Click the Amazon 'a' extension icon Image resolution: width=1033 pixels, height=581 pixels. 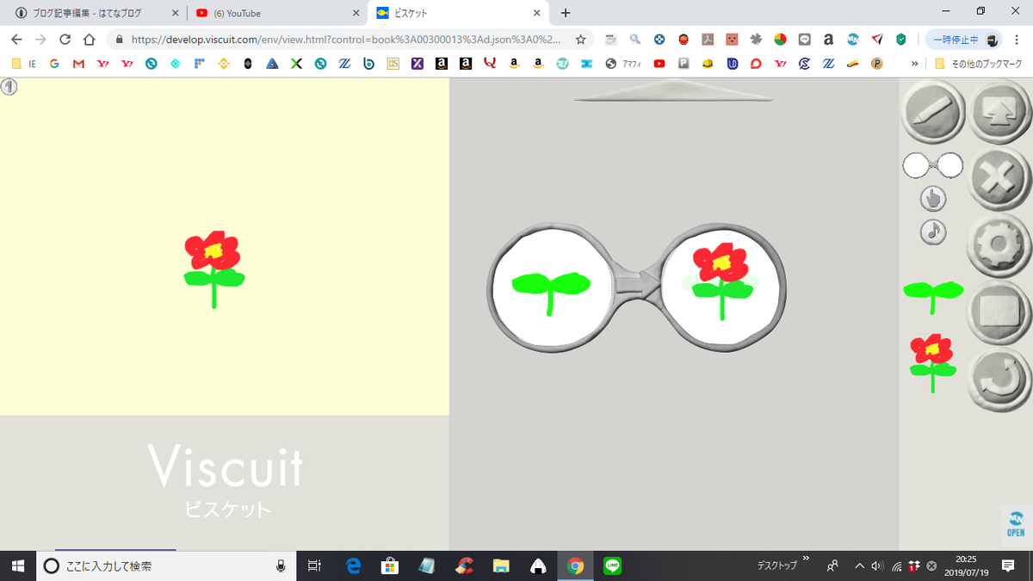click(828, 40)
